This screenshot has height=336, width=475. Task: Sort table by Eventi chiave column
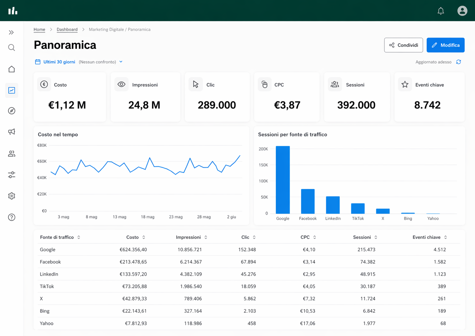(x=430, y=237)
